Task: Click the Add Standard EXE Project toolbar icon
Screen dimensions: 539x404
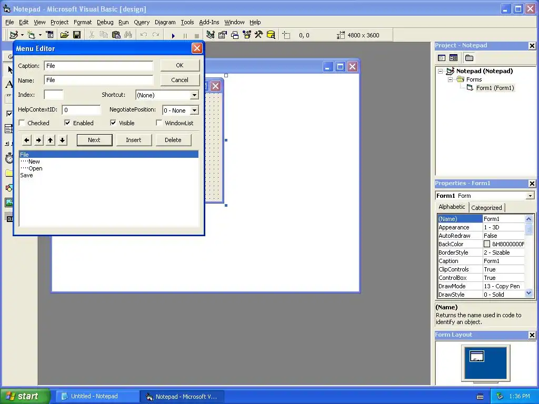Action: [x=14, y=35]
